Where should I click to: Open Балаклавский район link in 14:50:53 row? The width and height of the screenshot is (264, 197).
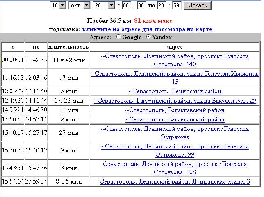click(x=175, y=120)
